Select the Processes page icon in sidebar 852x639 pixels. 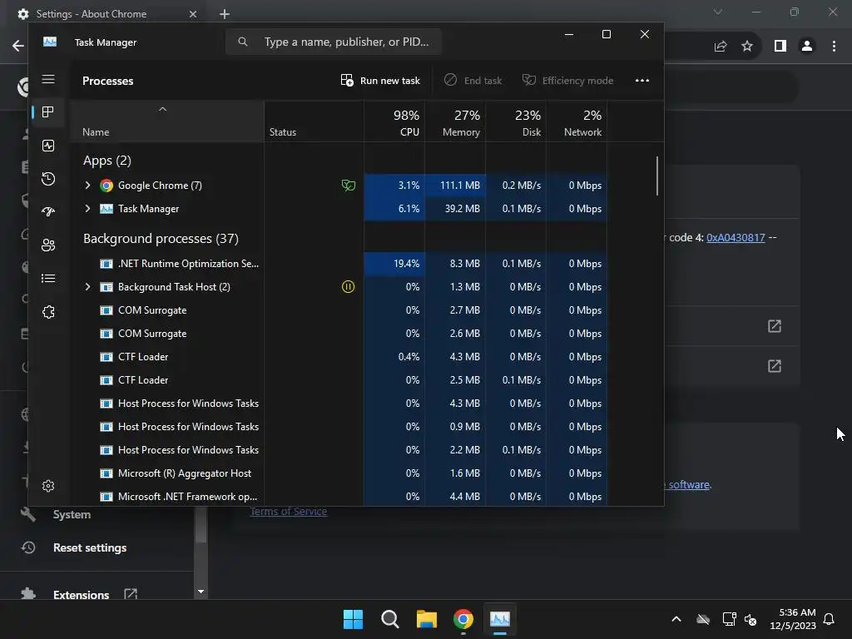pos(47,112)
